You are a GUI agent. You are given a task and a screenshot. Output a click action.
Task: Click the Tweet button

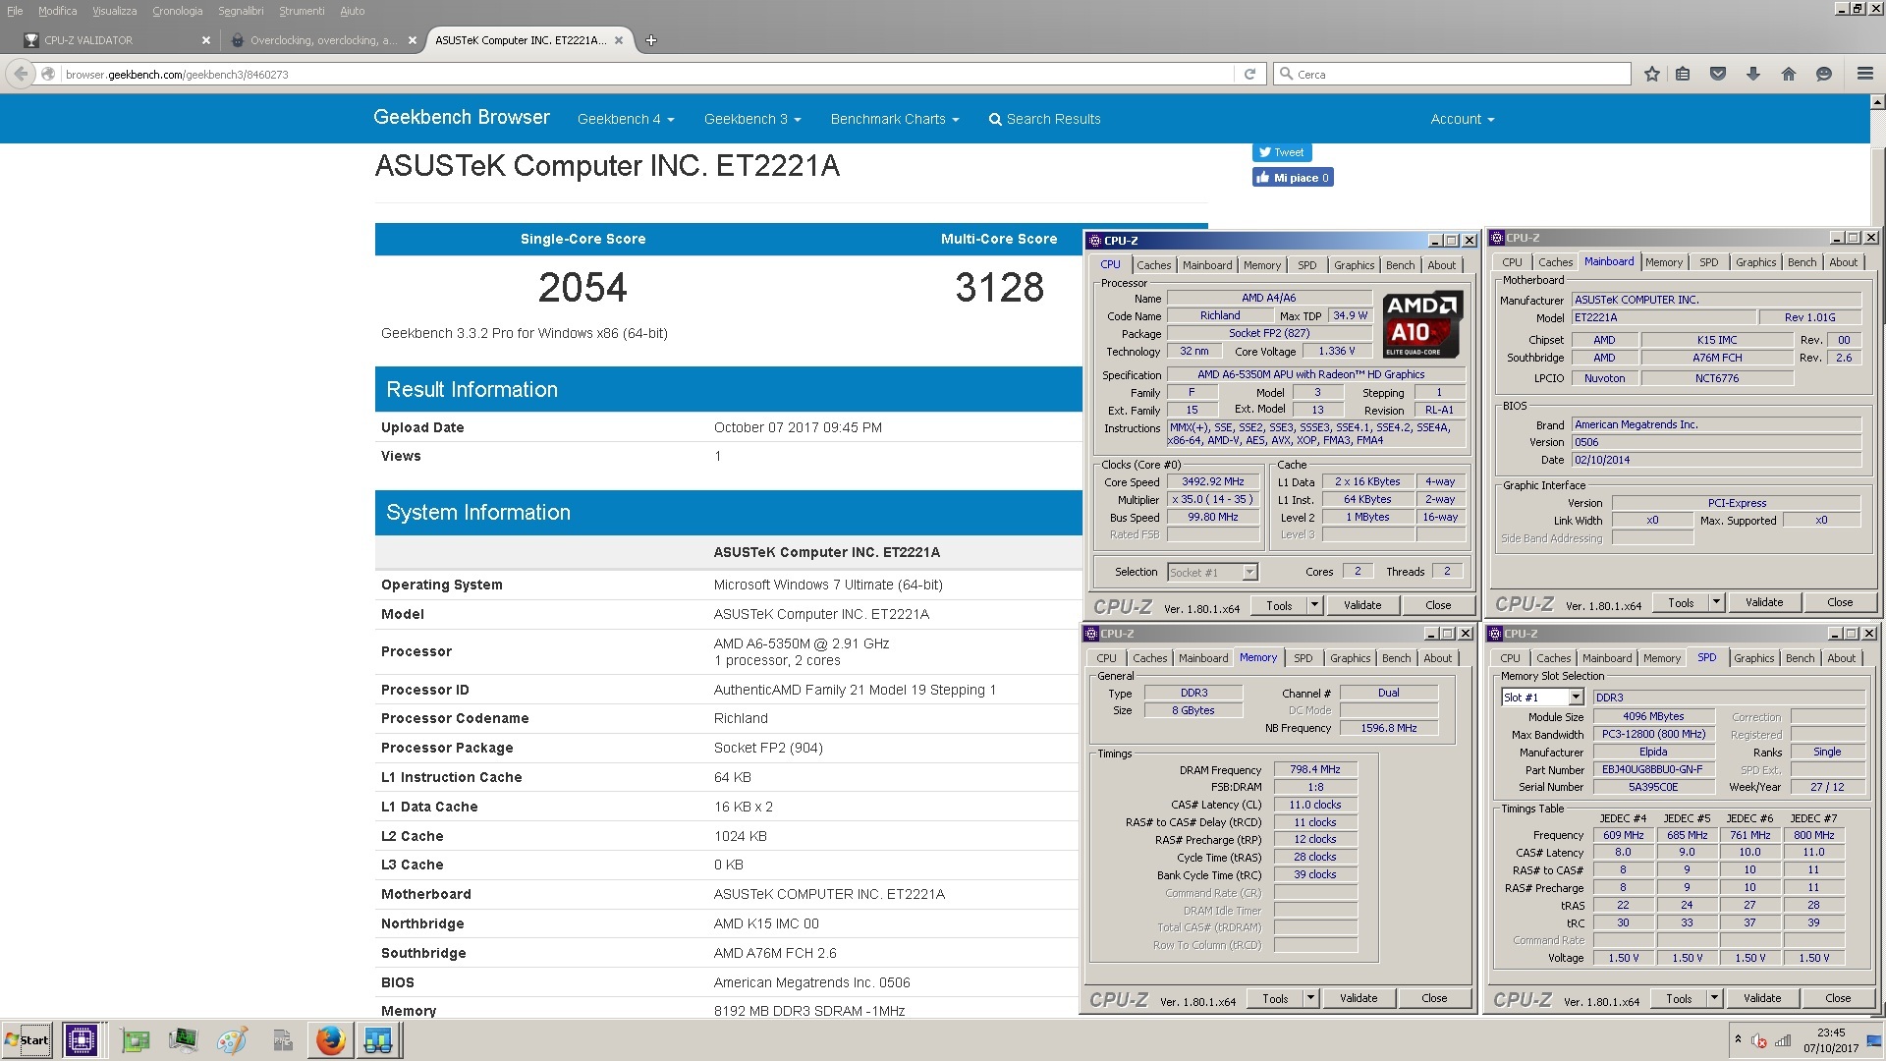(x=1281, y=152)
